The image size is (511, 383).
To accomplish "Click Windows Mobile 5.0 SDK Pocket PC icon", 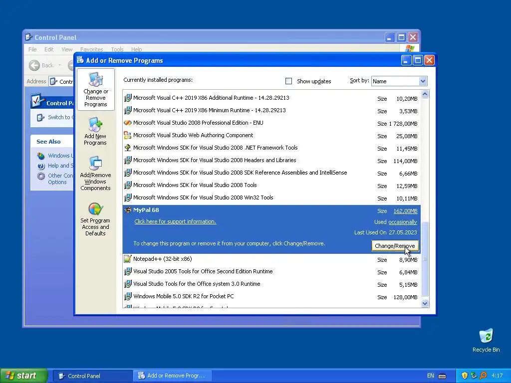I will pos(128,296).
